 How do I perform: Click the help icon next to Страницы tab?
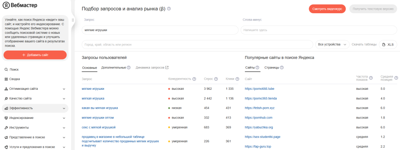[x=282, y=68]
